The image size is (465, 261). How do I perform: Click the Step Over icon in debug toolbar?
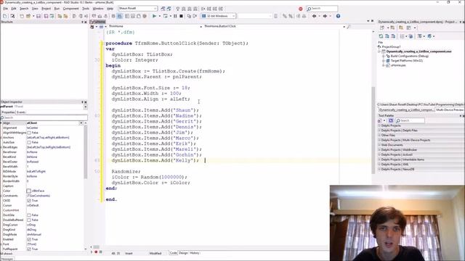point(195,16)
